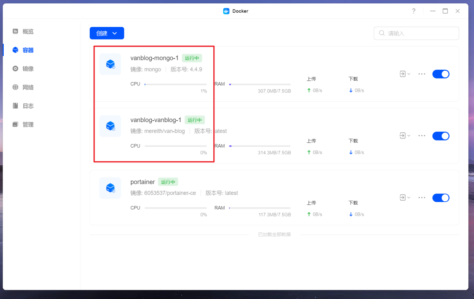This screenshot has height=299, width=474.
Task: Click the search input field at top right
Action: 416,33
